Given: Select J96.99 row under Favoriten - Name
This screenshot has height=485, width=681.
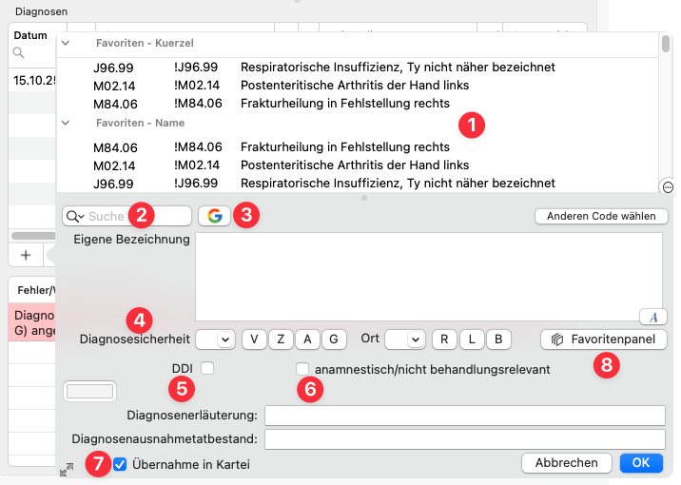Looking at the screenshot, I should [x=358, y=184].
